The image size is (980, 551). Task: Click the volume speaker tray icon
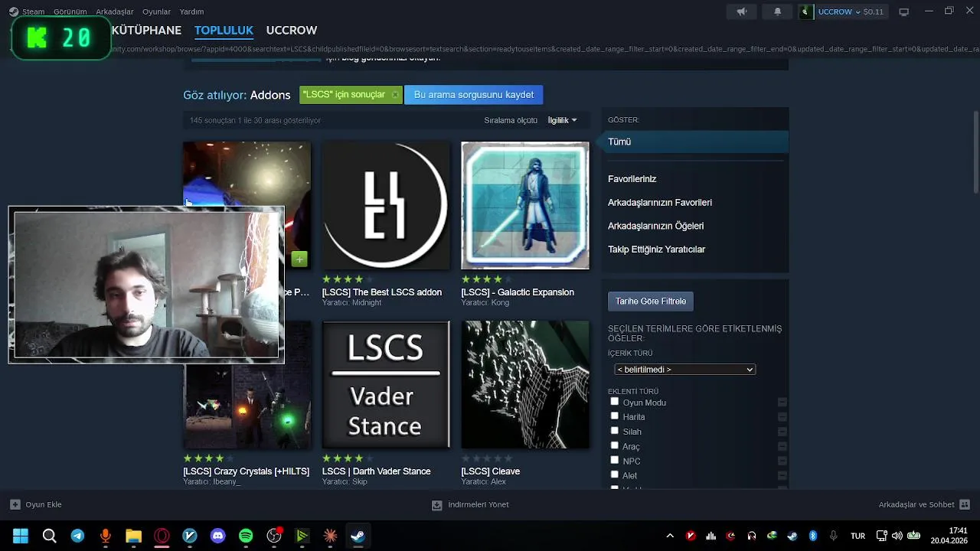pyautogui.click(x=897, y=536)
